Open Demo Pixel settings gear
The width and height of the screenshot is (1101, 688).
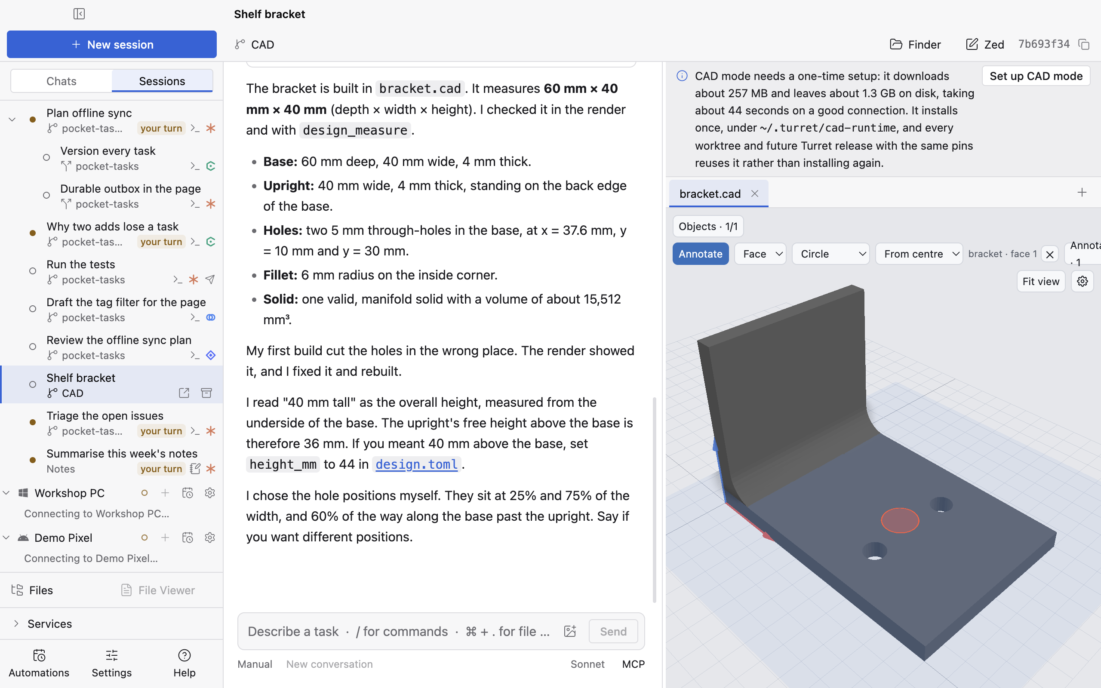coord(210,537)
